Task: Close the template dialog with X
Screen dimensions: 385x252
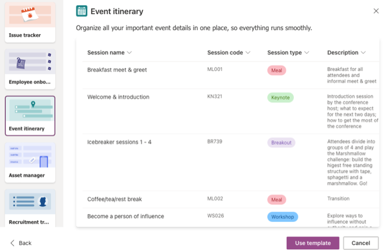Action: 376,11
